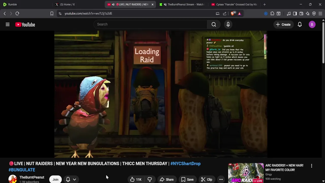Viewport: 325px width, 183px height.
Task: Go back in browser history
Action: pyautogui.click(x=5, y=13)
